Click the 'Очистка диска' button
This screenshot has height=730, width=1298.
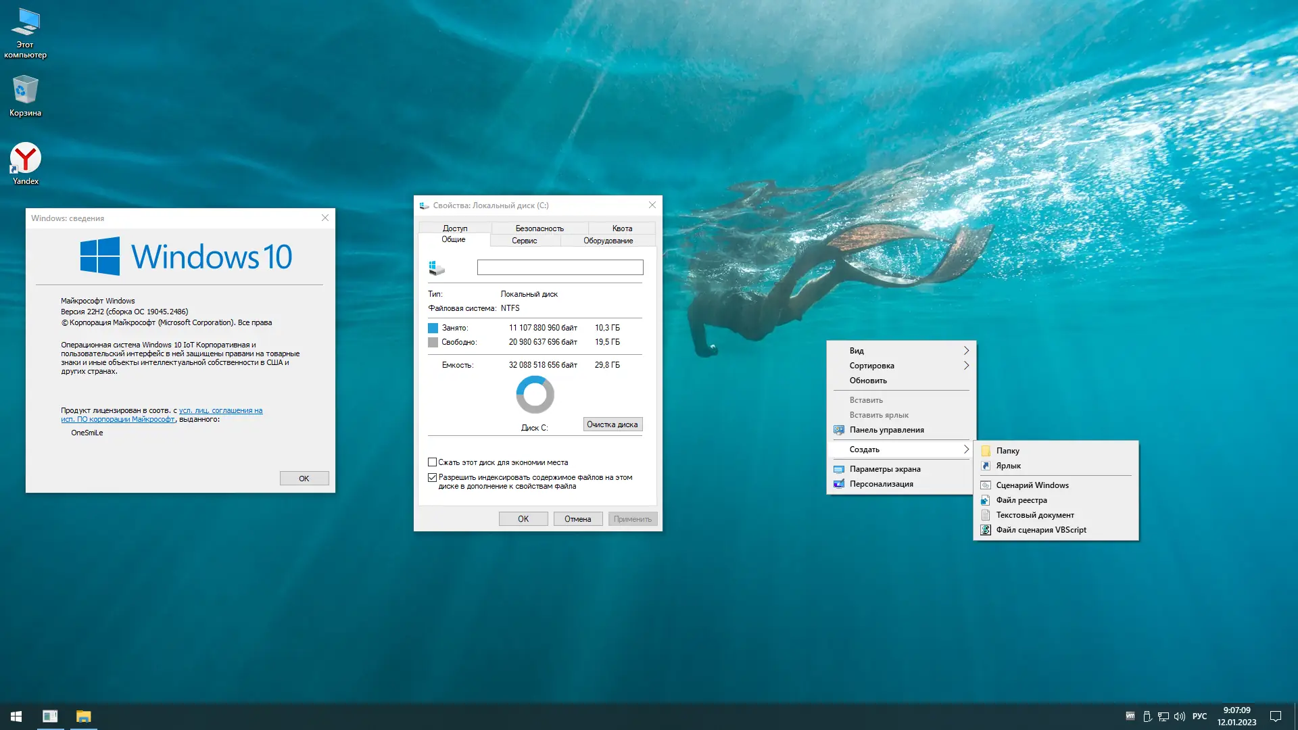tap(612, 424)
